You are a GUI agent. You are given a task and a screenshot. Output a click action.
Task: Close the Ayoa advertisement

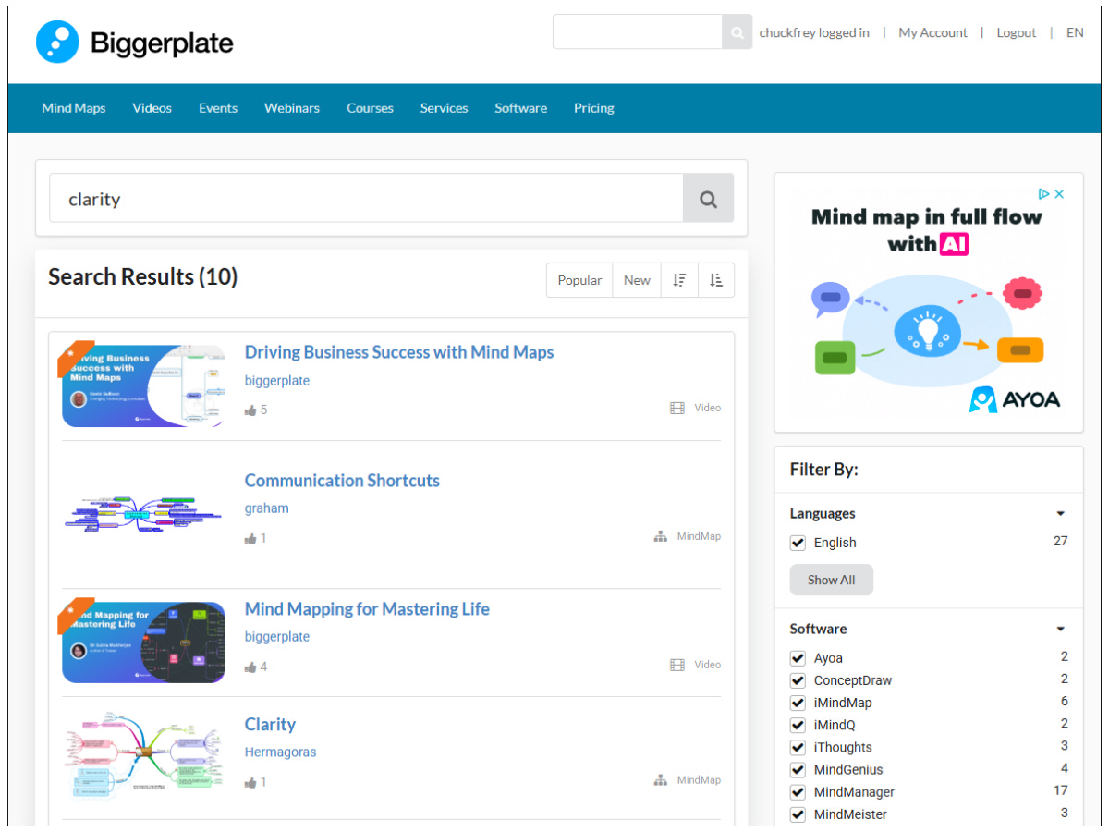click(1059, 194)
